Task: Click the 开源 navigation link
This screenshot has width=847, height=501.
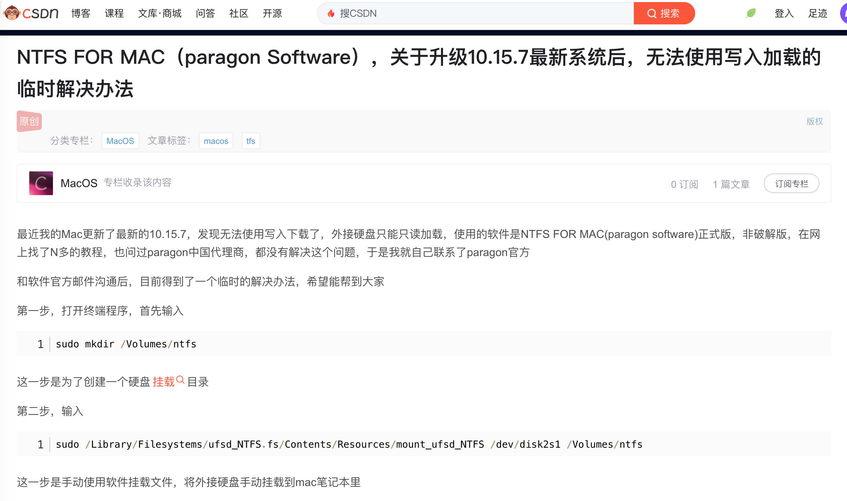Action: pyautogui.click(x=272, y=13)
